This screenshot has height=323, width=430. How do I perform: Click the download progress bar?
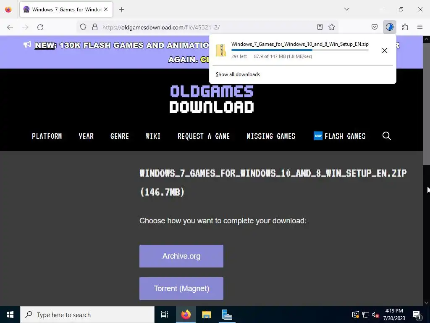pos(300,50)
